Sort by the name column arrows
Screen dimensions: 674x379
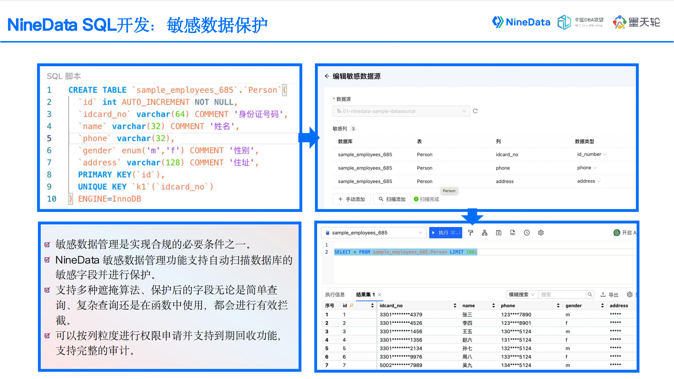[493, 305]
